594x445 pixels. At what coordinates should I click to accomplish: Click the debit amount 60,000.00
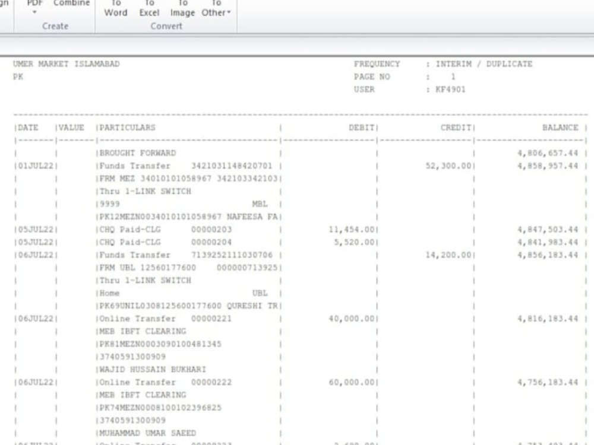tap(352, 382)
